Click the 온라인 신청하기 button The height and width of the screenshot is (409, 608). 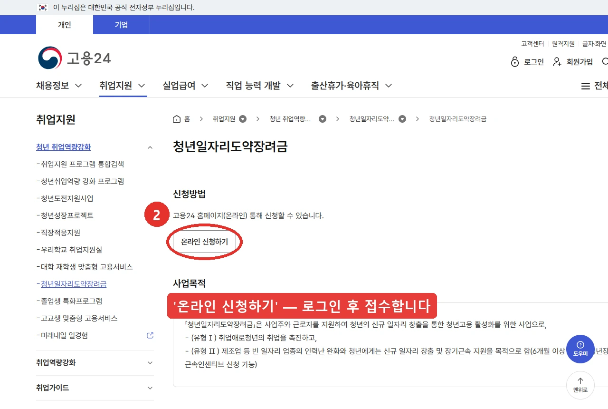pyautogui.click(x=204, y=242)
